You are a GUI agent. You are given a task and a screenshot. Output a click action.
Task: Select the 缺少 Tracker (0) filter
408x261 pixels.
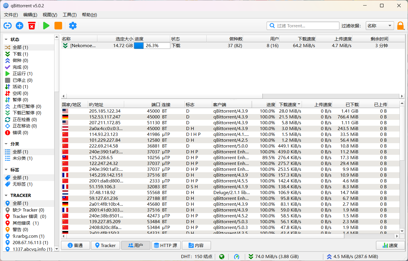(x=29, y=210)
